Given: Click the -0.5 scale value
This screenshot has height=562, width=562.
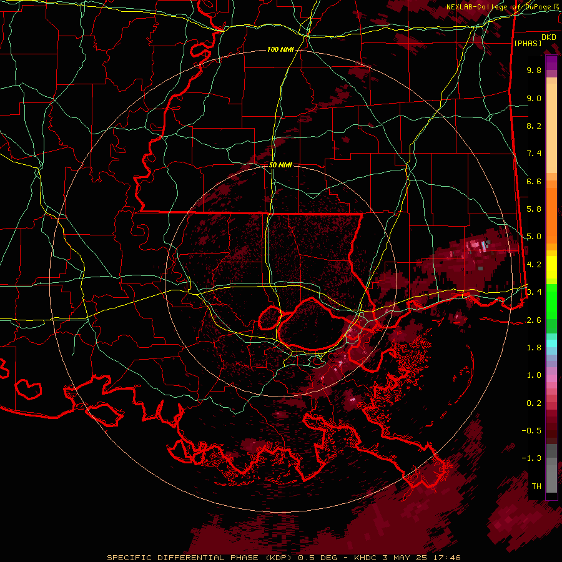Looking at the screenshot, I should pos(531,430).
